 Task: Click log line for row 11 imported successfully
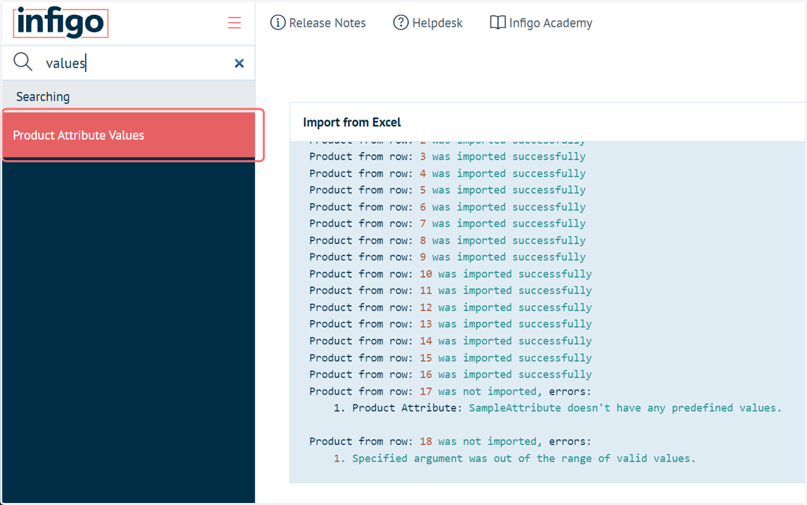(x=451, y=290)
